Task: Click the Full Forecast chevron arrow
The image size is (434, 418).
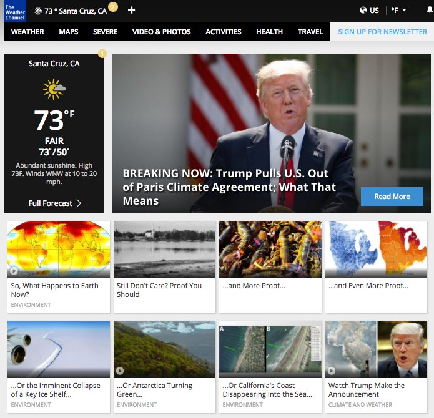Action: point(79,203)
